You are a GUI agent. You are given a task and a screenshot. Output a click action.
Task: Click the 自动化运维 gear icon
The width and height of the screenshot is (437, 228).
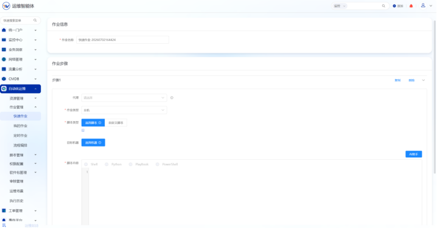4,89
